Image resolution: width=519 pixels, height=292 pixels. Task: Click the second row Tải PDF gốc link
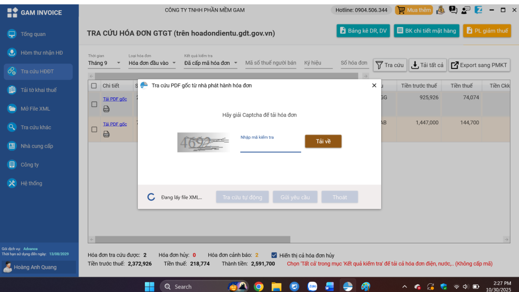[115, 124]
